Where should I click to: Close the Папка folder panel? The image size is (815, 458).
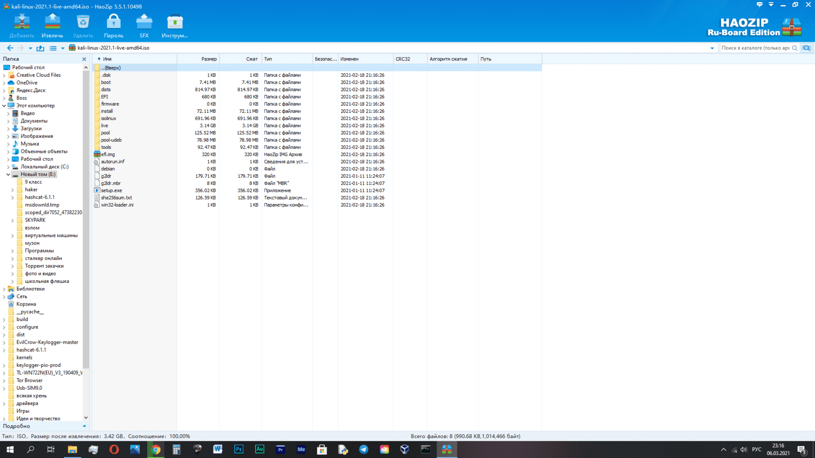point(85,59)
